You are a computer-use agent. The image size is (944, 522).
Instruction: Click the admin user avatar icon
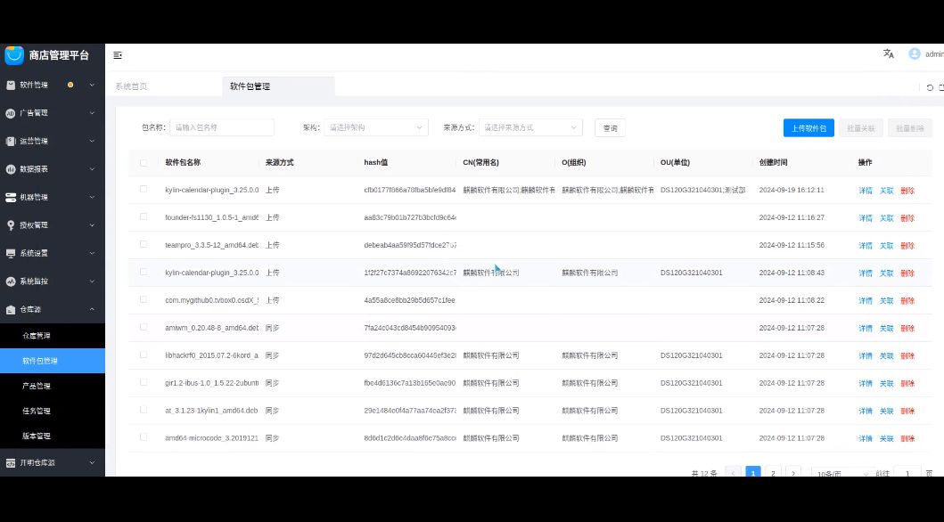coord(914,54)
